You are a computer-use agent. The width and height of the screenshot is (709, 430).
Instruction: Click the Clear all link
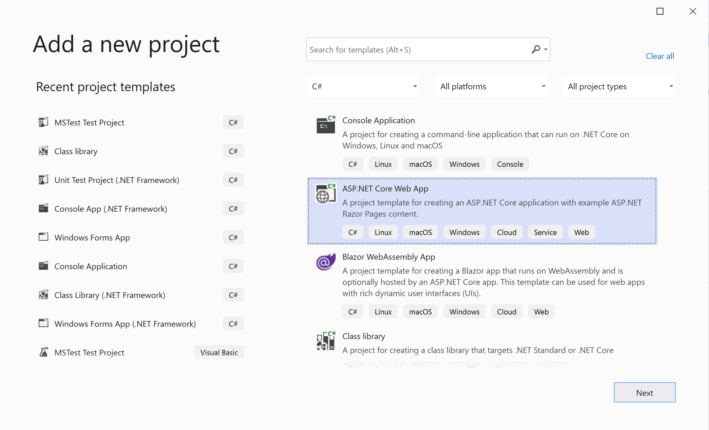[x=660, y=56]
